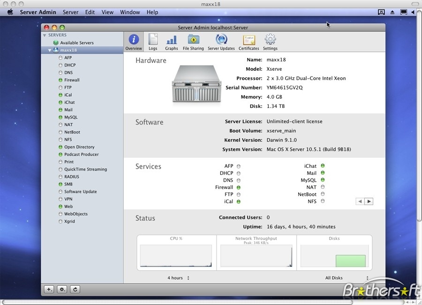The height and width of the screenshot is (305, 422).
Task: Click the Disks usage graph
Action: click(x=334, y=256)
